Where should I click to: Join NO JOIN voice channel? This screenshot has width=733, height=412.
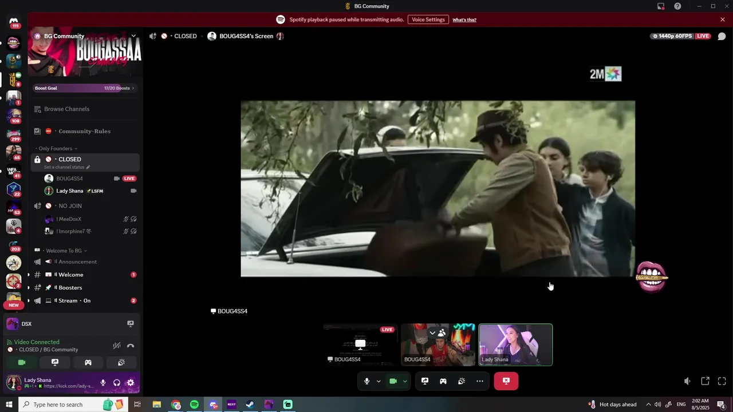[x=84, y=205]
